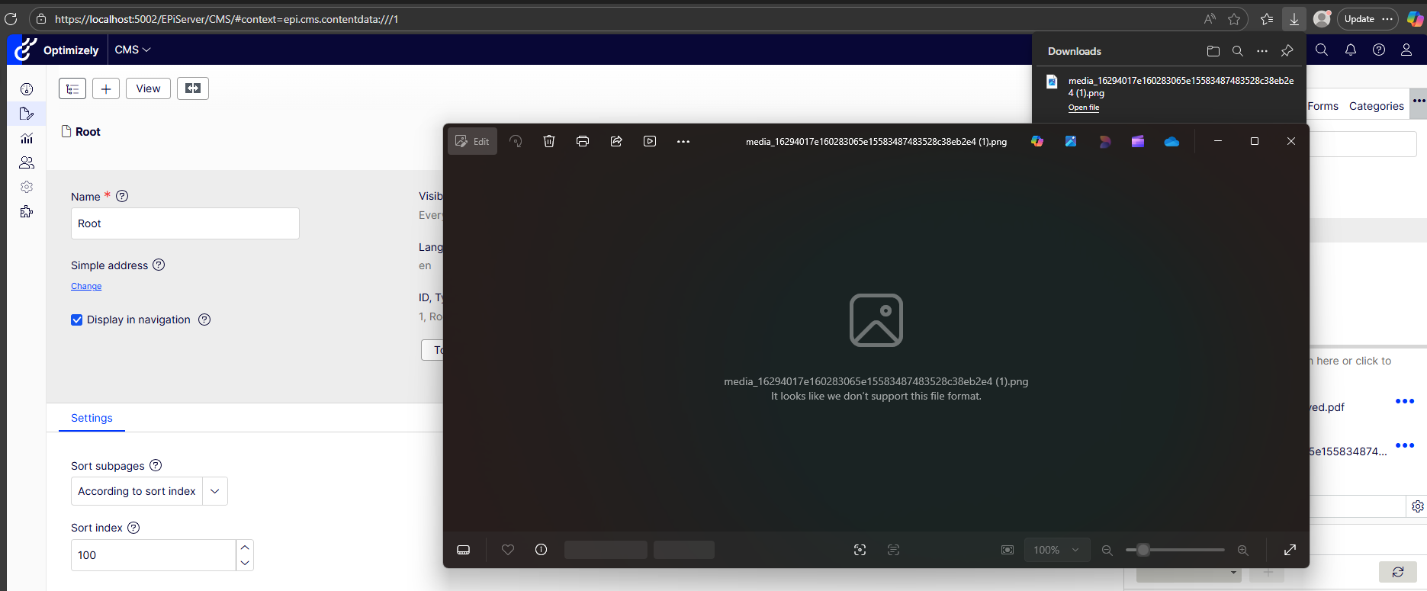Expand the Sort subpages dropdown
1427x591 pixels.
(x=215, y=491)
